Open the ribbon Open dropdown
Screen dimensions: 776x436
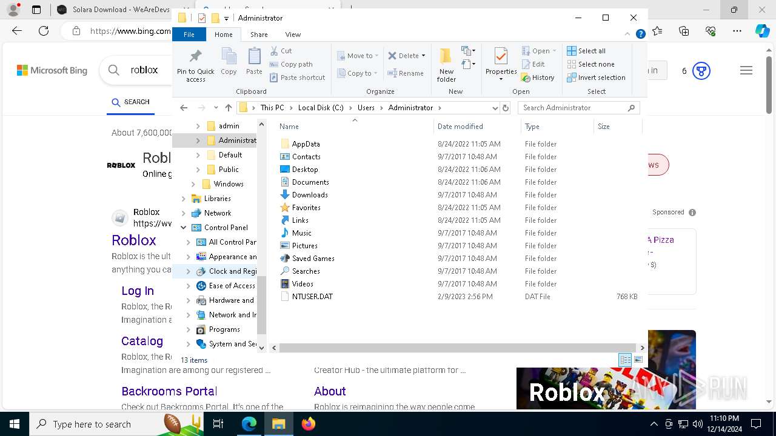coord(538,51)
